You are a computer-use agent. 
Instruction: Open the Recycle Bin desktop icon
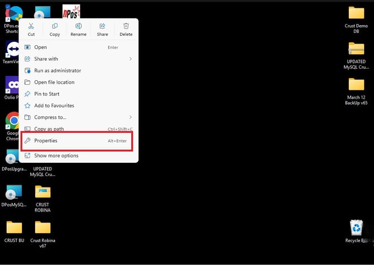click(x=356, y=228)
